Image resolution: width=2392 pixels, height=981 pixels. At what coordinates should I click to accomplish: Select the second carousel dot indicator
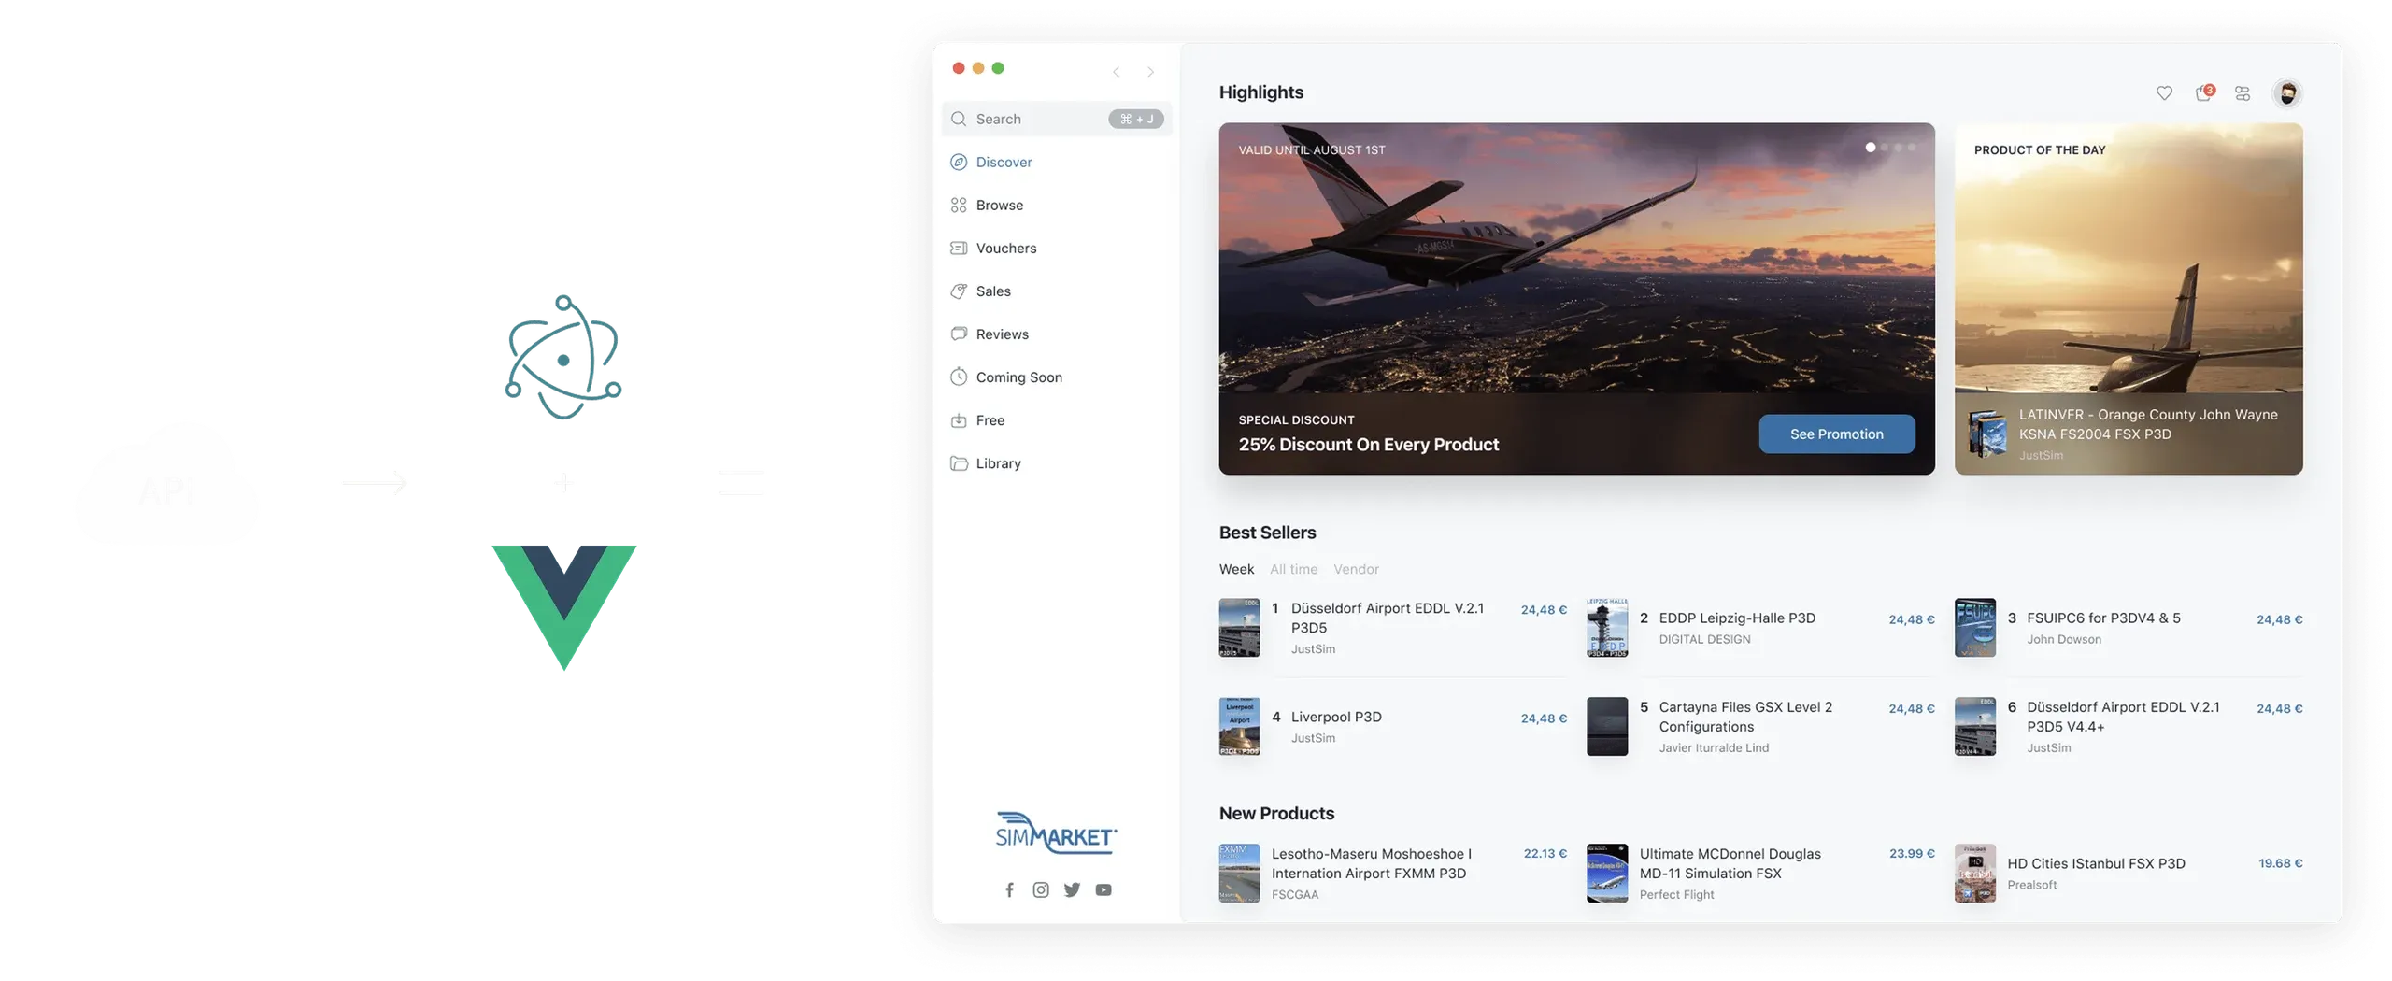point(1884,147)
